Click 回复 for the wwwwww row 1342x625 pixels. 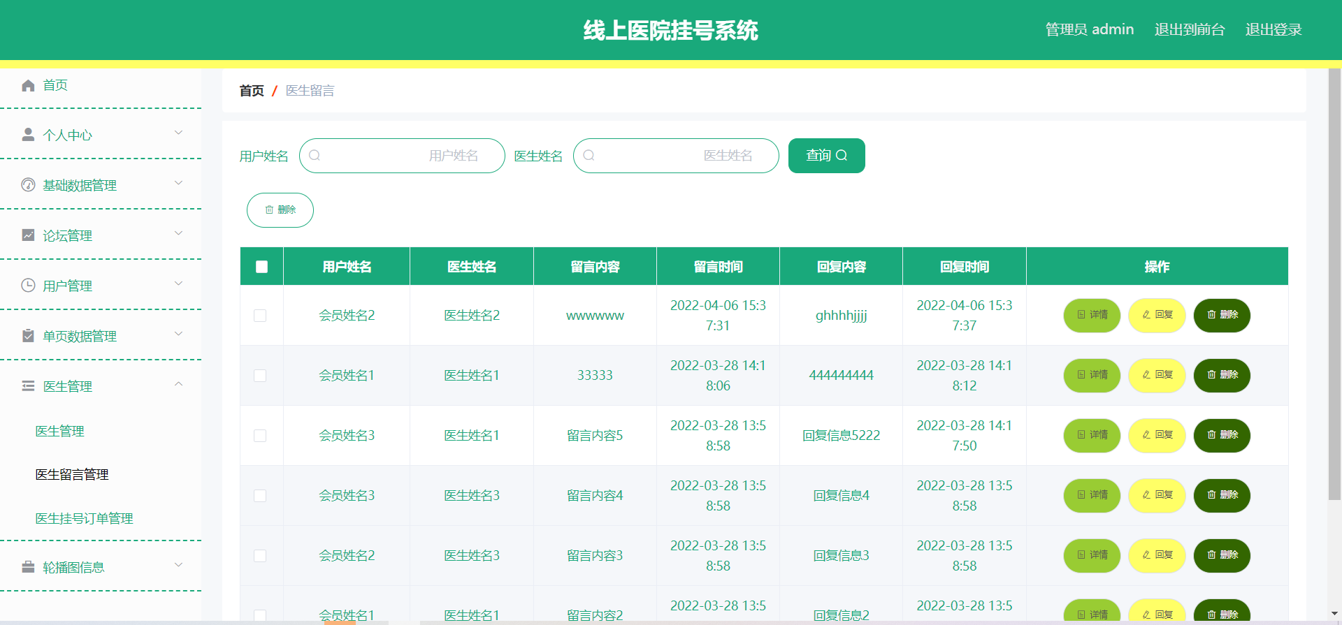1157,315
